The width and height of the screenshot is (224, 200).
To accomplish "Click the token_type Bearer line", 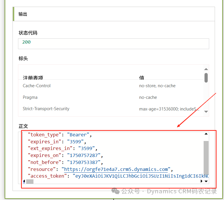I will (x=60, y=135).
